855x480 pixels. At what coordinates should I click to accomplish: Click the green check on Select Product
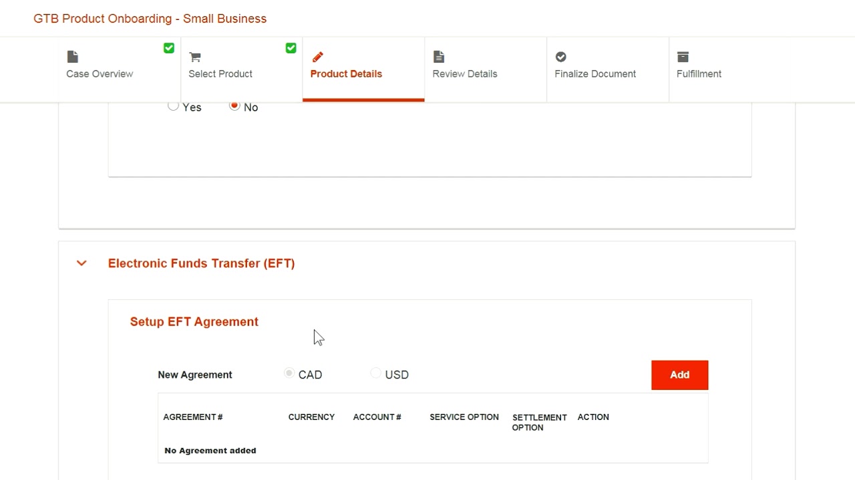(291, 48)
